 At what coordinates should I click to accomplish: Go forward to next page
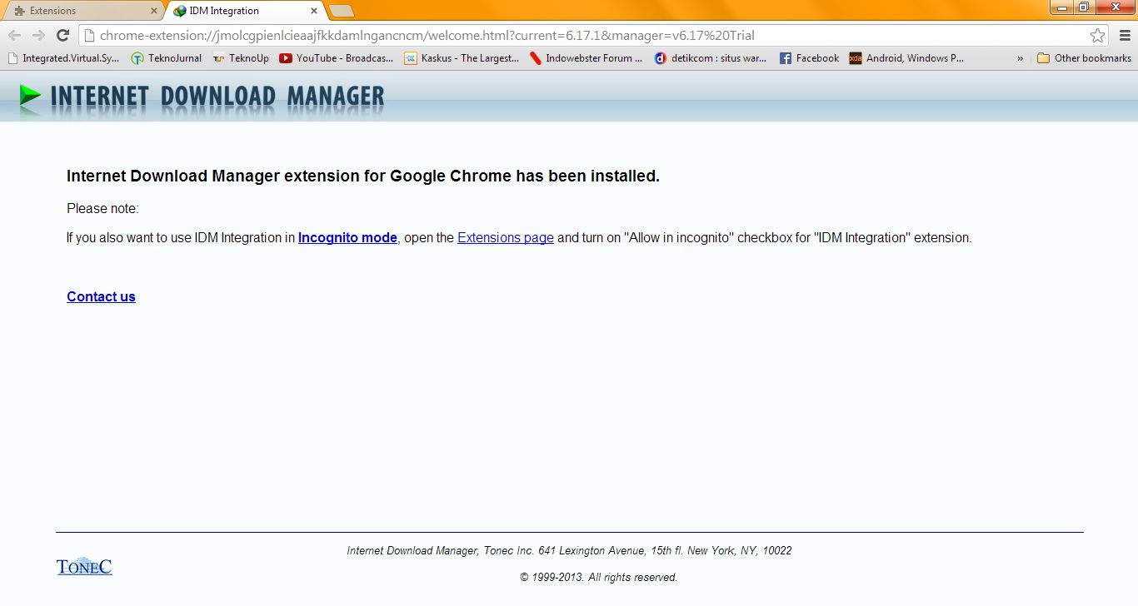tap(38, 36)
